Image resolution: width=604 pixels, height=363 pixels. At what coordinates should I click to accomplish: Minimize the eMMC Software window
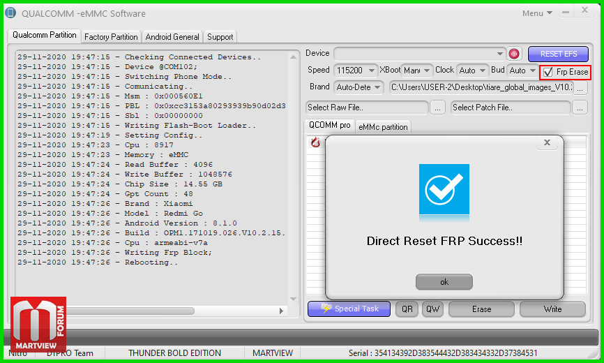click(x=566, y=13)
